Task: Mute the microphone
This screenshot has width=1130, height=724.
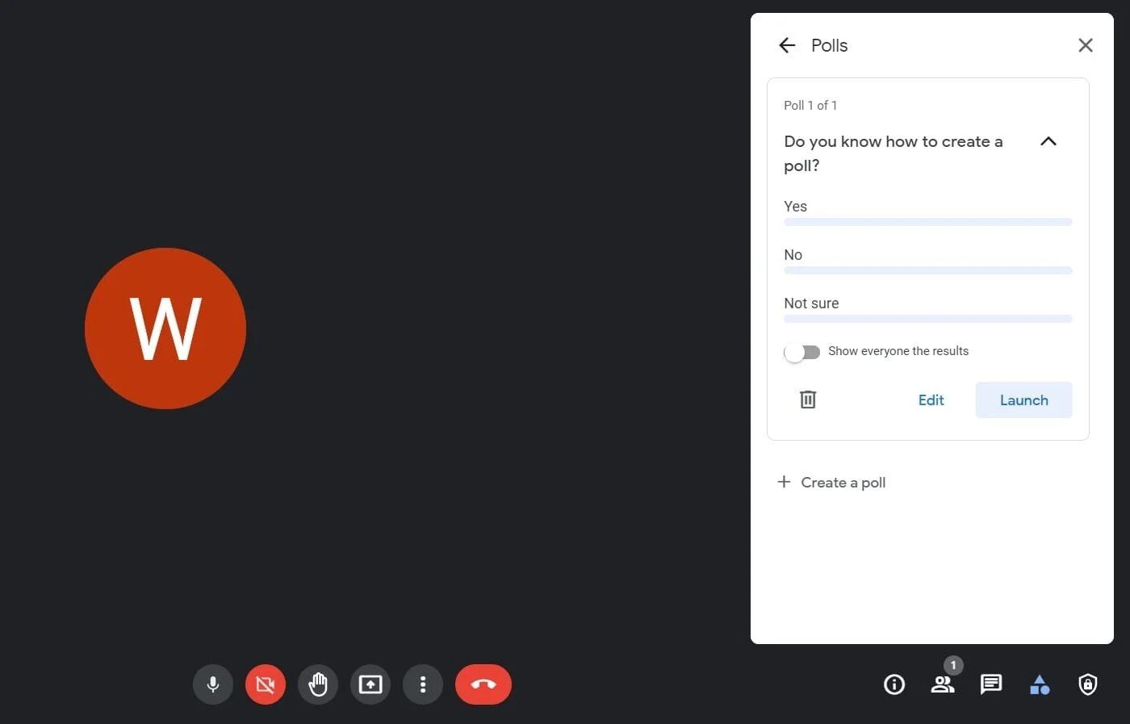Action: pyautogui.click(x=212, y=684)
